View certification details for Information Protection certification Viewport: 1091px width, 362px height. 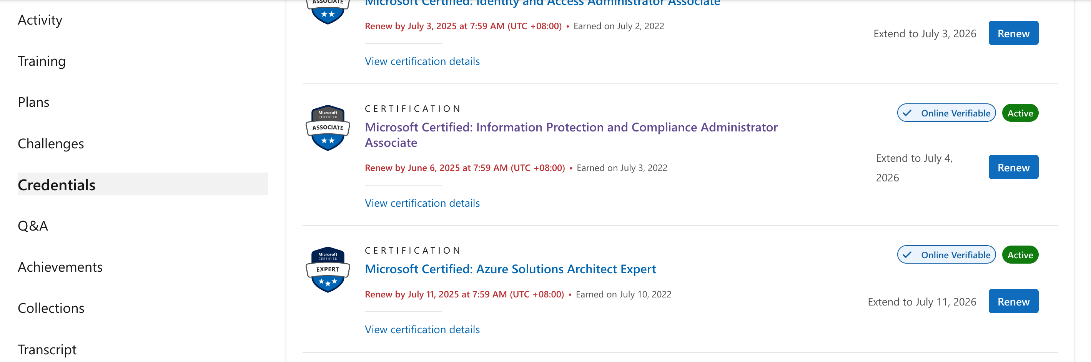(x=422, y=203)
